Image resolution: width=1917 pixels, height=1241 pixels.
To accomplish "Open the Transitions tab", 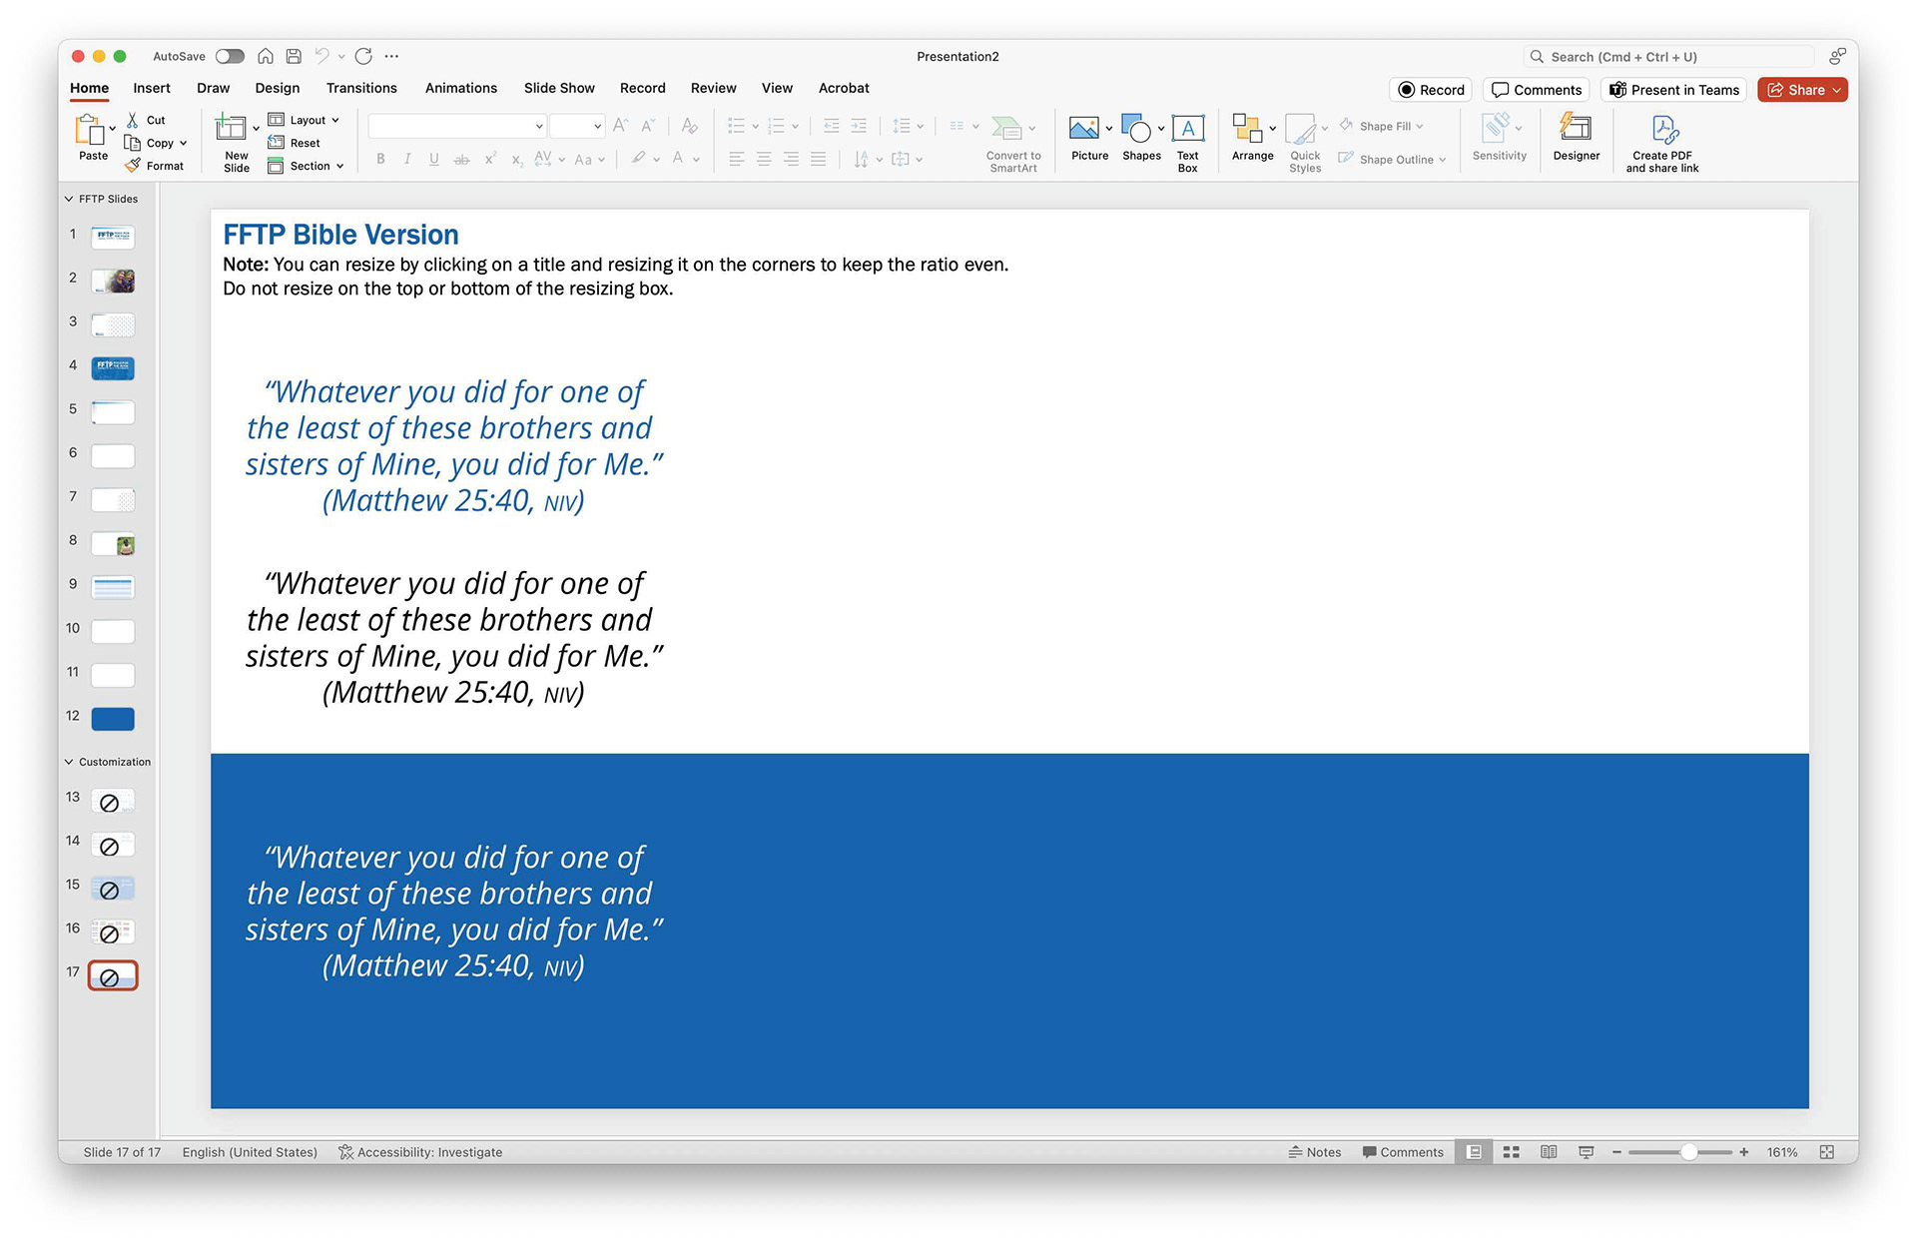I will tap(361, 88).
